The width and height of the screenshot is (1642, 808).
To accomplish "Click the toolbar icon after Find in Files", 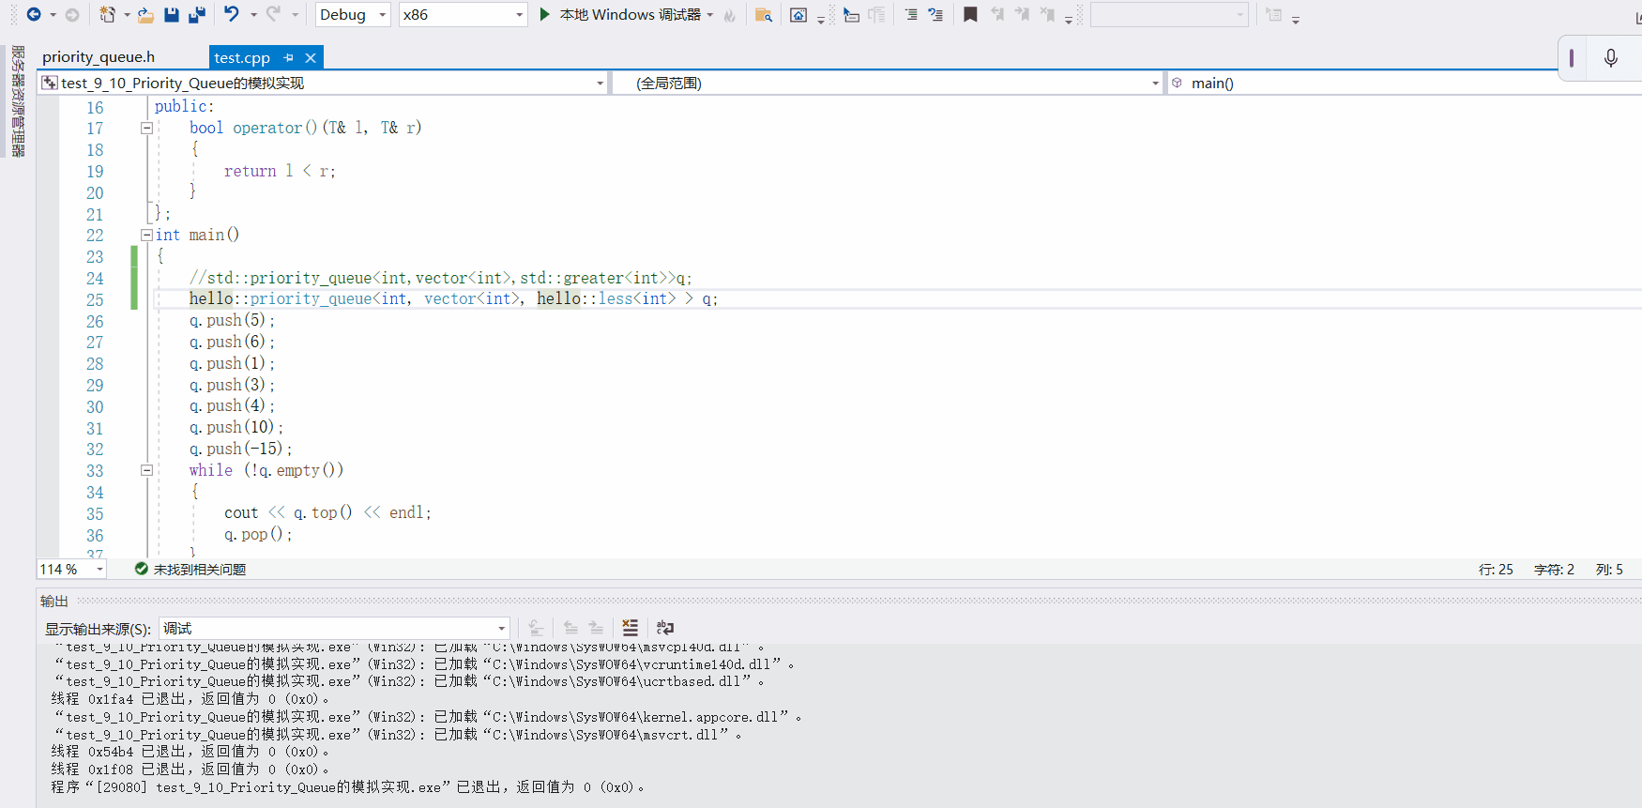I will (x=798, y=15).
